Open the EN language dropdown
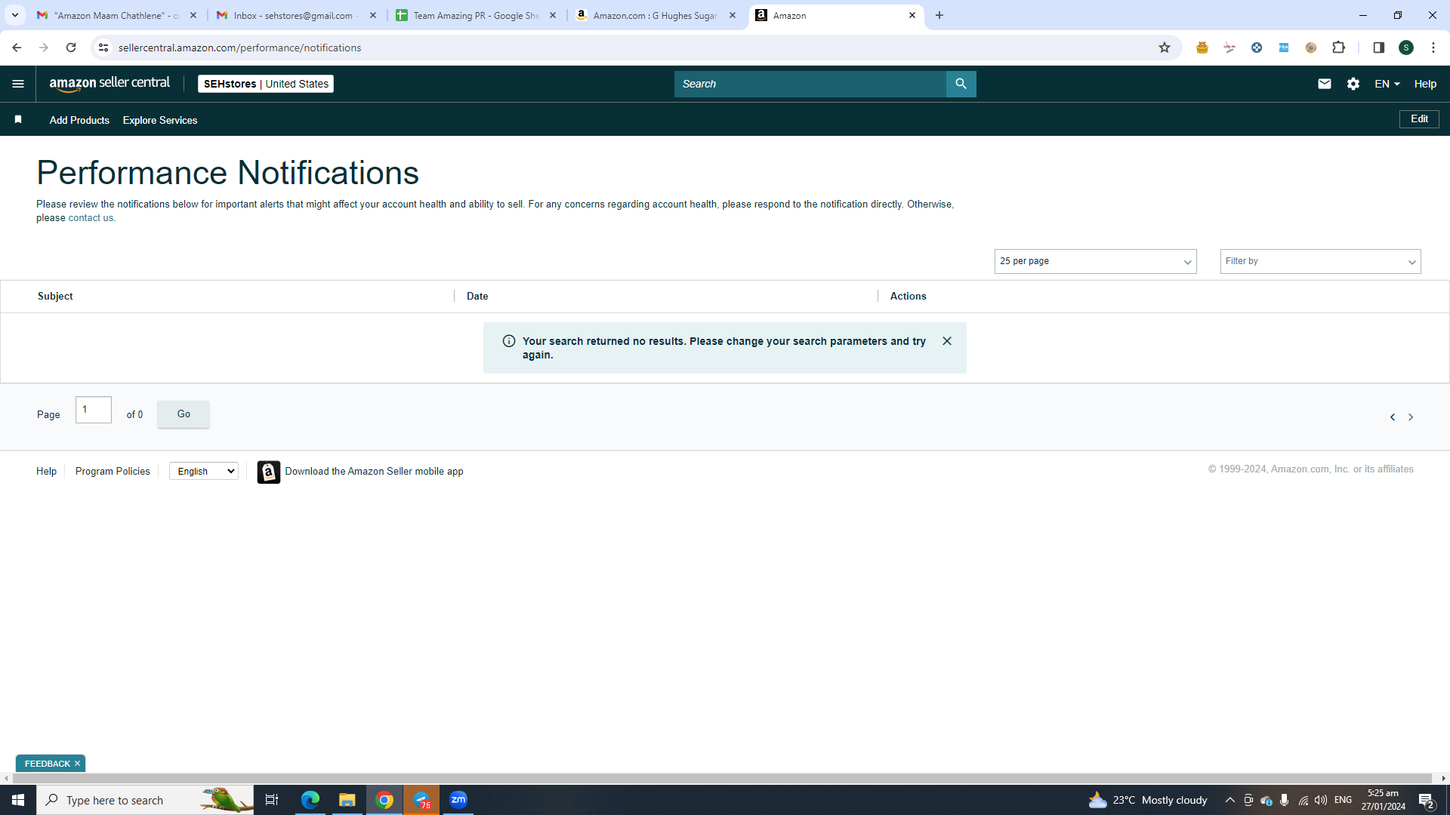 [1387, 84]
